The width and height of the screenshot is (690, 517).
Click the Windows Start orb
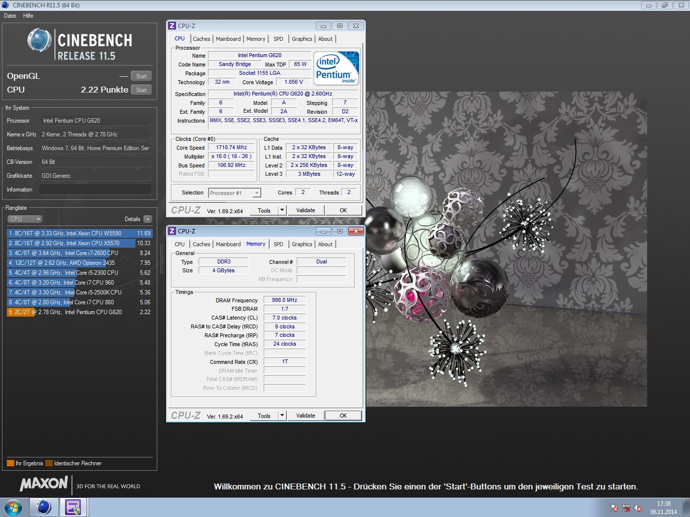point(13,507)
